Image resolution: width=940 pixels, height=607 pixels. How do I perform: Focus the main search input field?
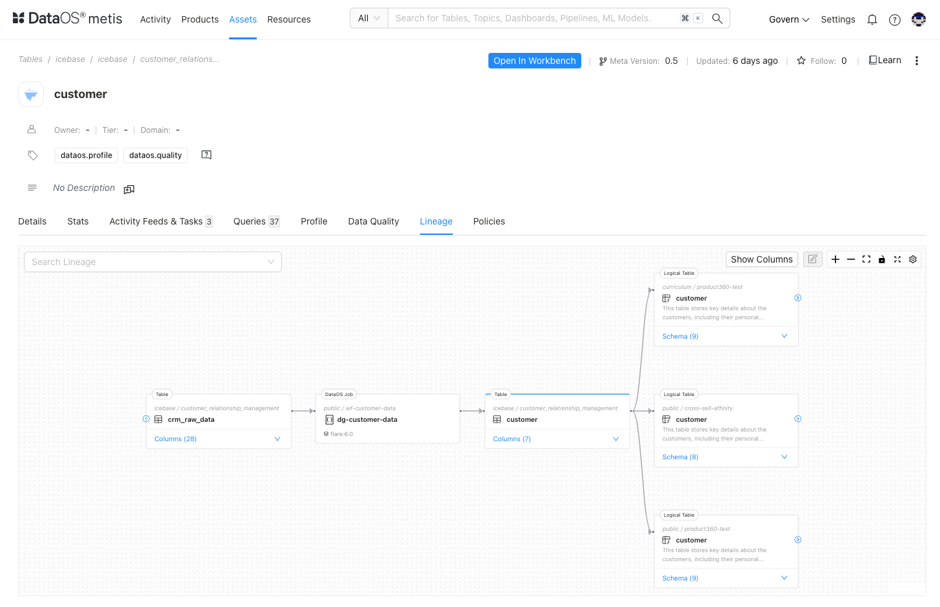pyautogui.click(x=534, y=18)
